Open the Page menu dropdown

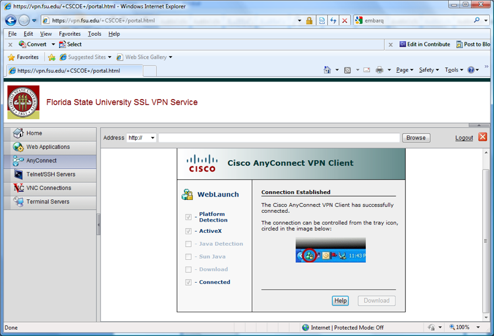pyautogui.click(x=405, y=70)
